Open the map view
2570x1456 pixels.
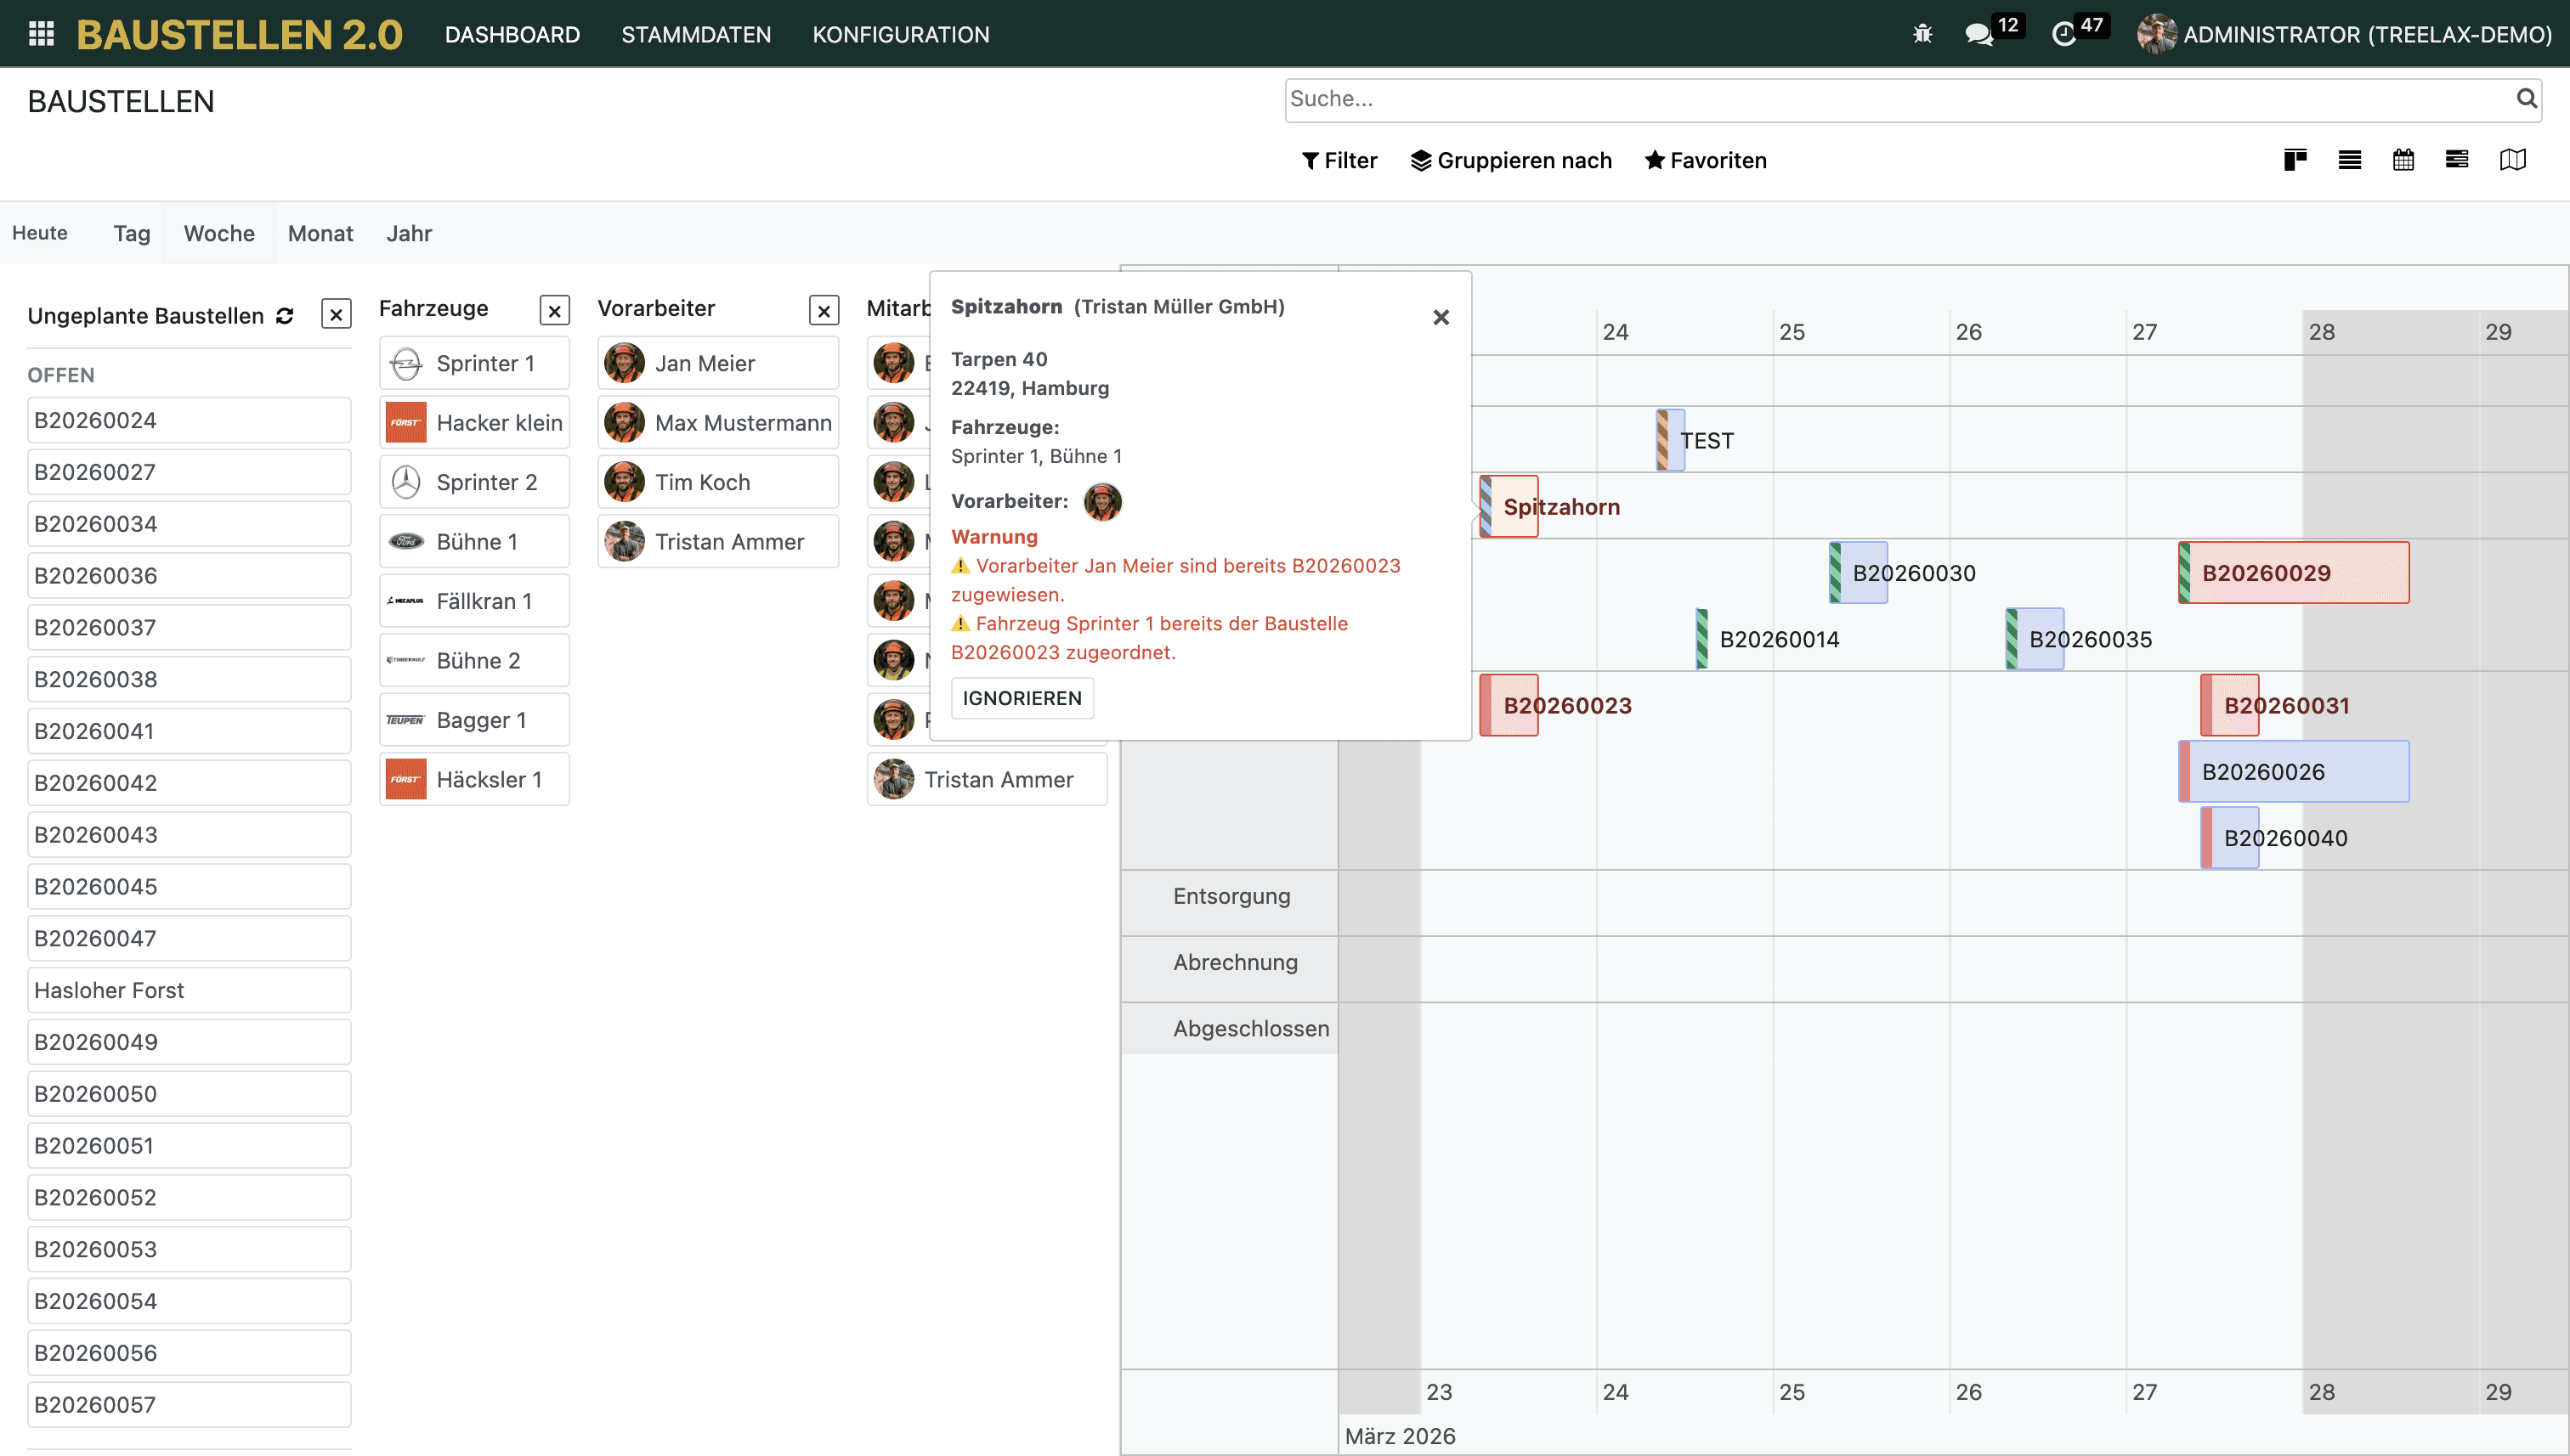pos(2512,160)
